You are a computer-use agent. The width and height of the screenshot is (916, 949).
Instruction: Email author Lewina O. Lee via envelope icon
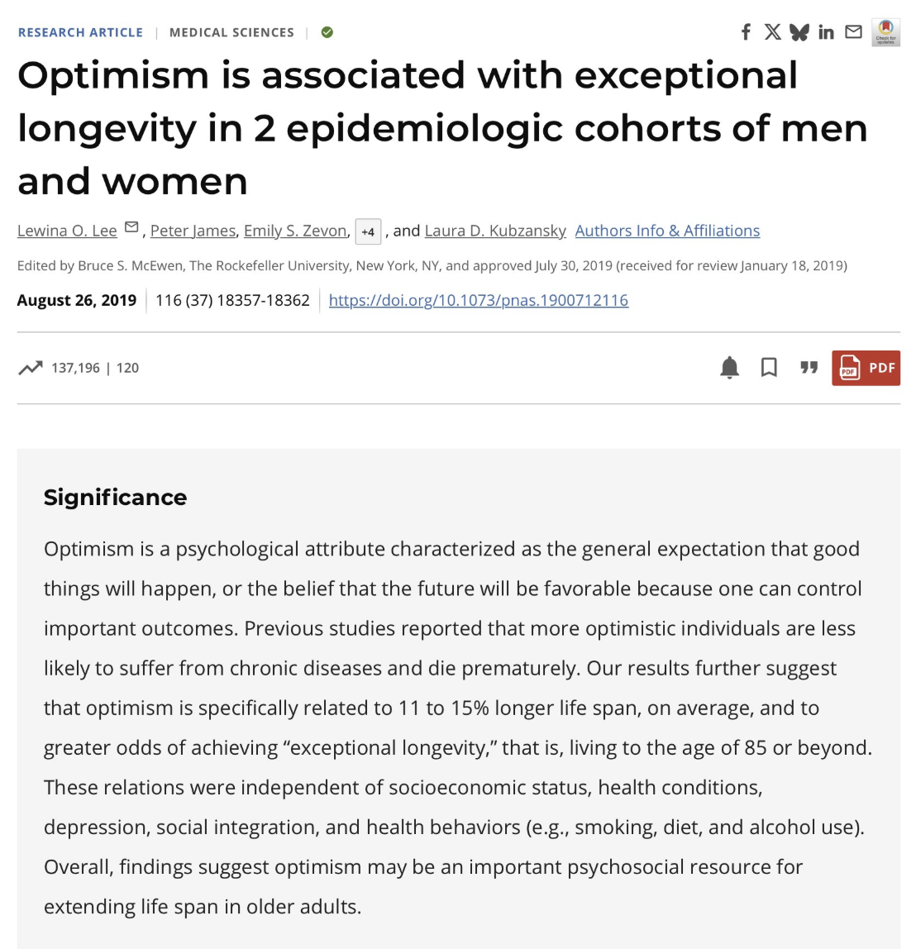[x=131, y=226]
